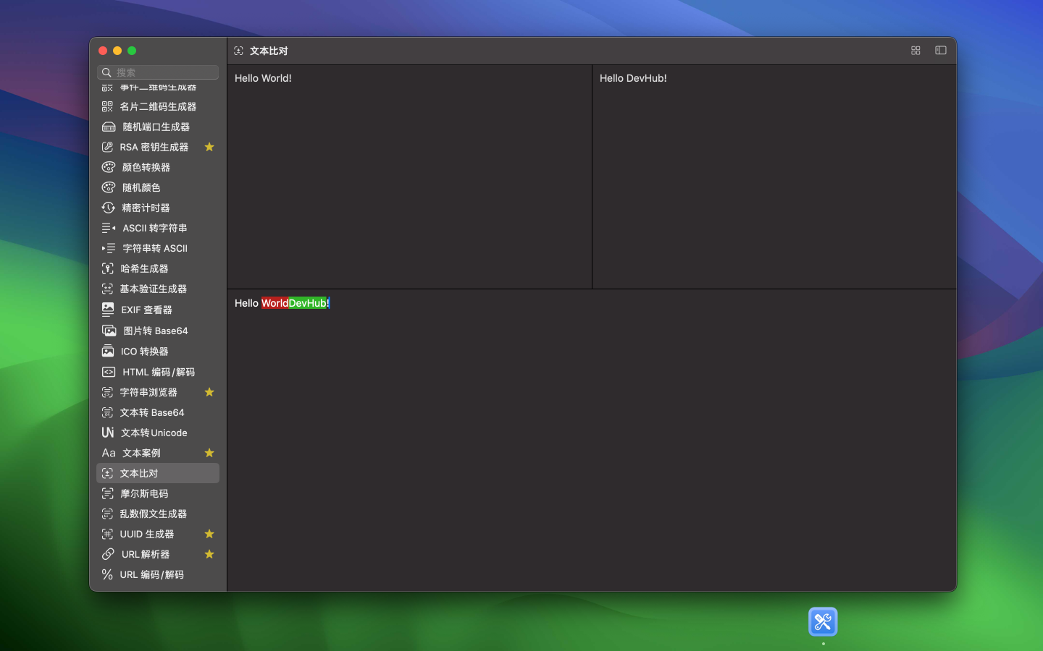Open the ICO 转换器 converter tool

click(141, 351)
